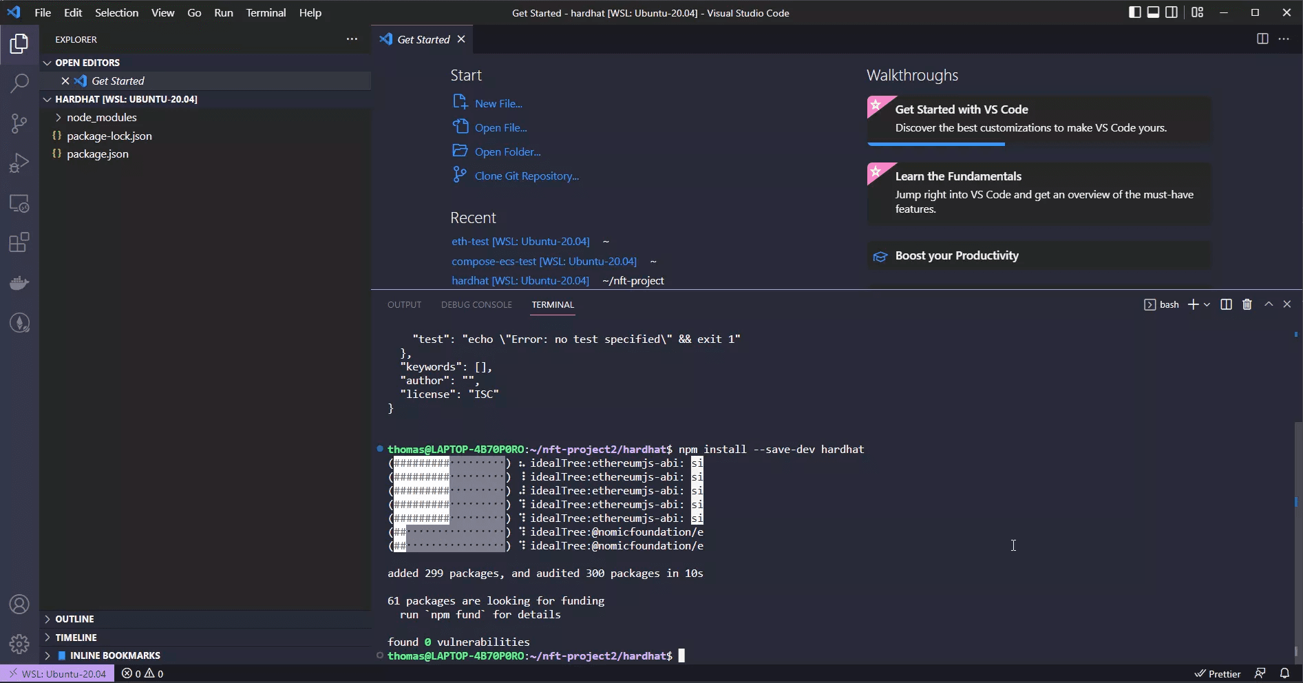
Task: Switch to the Debug Console tab
Action: [476, 304]
